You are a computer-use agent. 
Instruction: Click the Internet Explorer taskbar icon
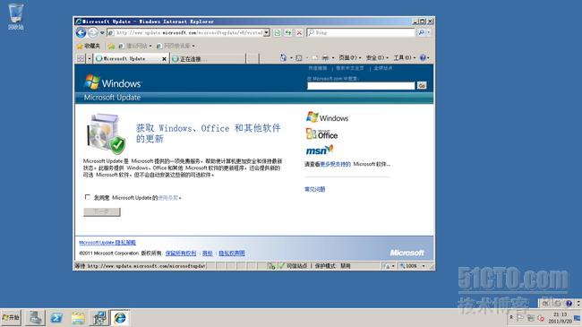point(120,318)
